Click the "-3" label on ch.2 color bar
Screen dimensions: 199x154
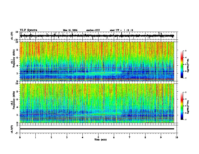185,92
